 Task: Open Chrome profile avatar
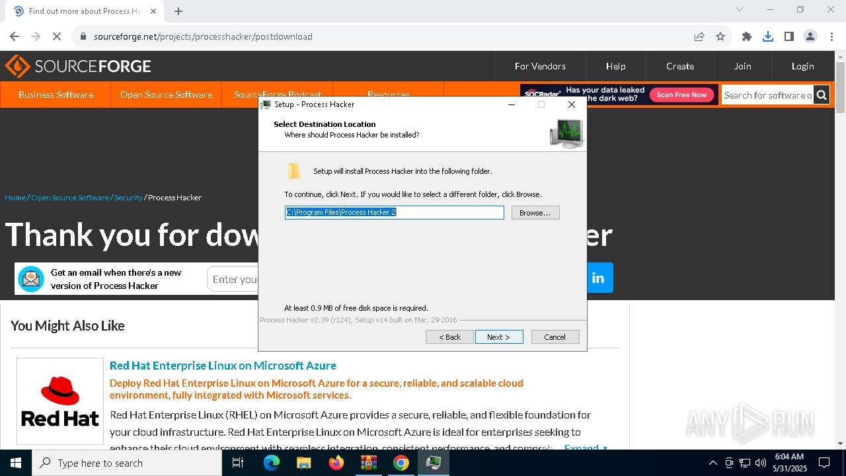[810, 36]
